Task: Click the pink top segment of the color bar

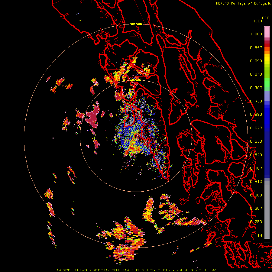Action: tap(267, 32)
